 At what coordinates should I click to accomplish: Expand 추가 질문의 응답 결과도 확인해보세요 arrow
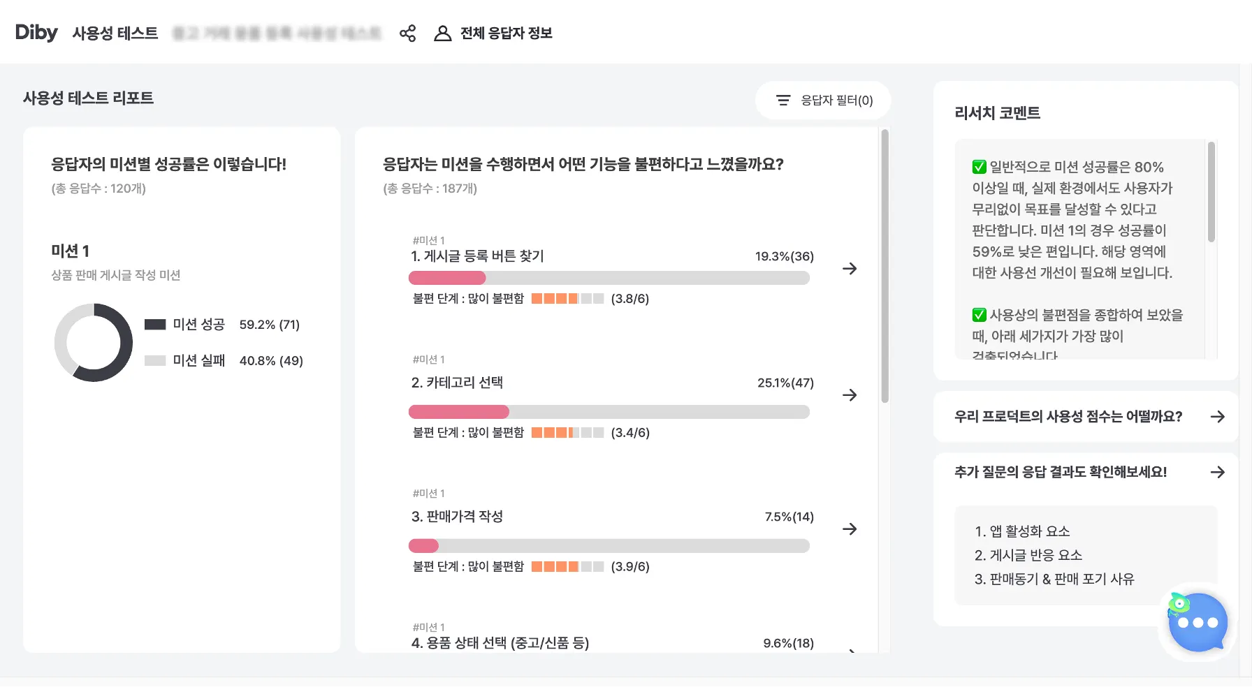tap(1217, 472)
